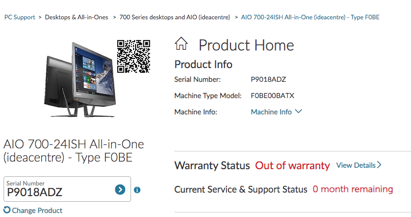Open Desktops & All-in-Ones breadcrumb
Screen dimensions: 411x217
coord(76,17)
